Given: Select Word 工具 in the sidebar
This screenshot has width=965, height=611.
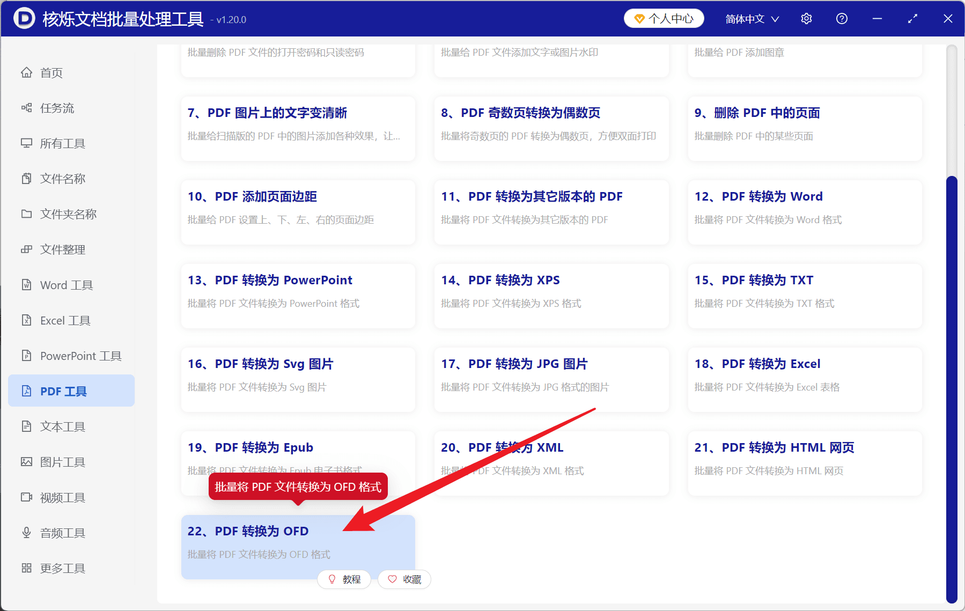Looking at the screenshot, I should (x=65, y=285).
